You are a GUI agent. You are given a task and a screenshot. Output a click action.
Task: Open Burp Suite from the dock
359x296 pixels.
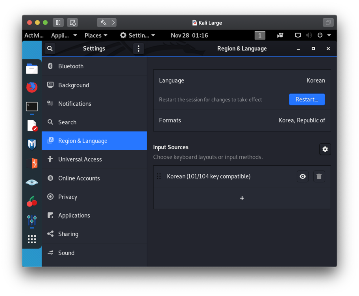tap(32, 163)
